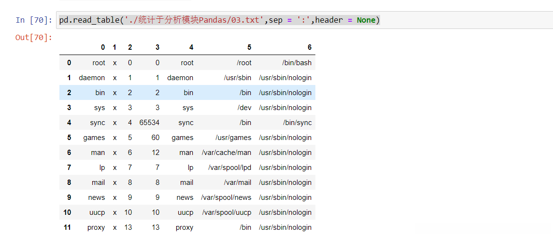
Task: Click the /usr/sbin/nologin cell in the bin row
Action: (285, 93)
